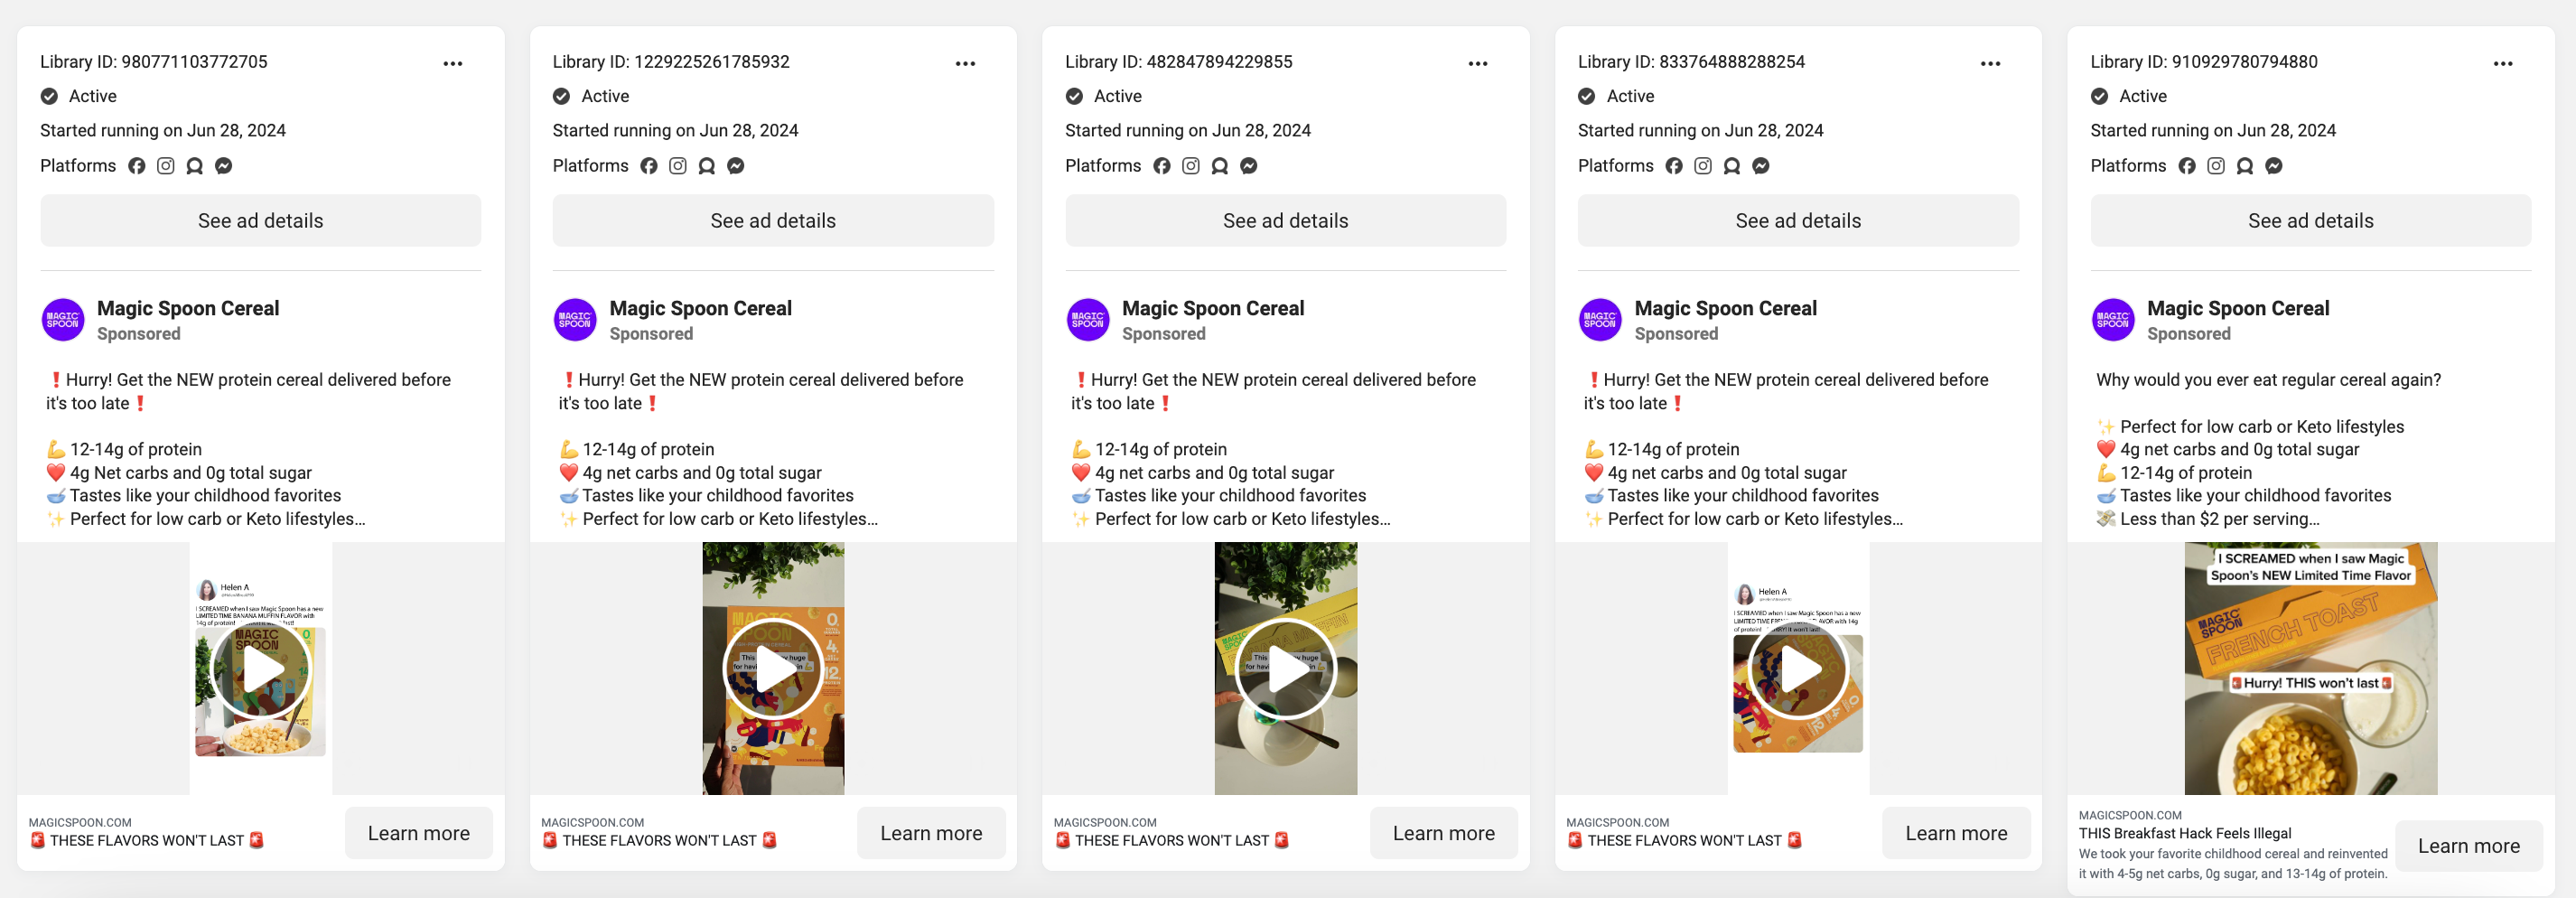Click See ad details for ad 1229225261785932
The width and height of the screenshot is (2576, 898).
773,221
